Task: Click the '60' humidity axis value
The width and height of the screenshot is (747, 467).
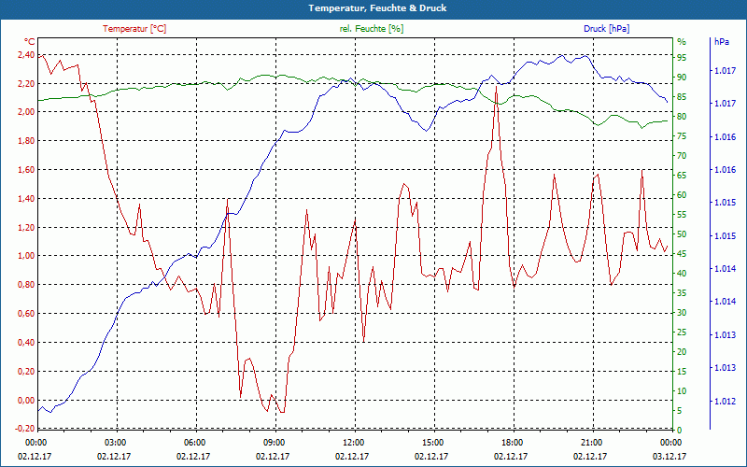Action: pos(682,195)
